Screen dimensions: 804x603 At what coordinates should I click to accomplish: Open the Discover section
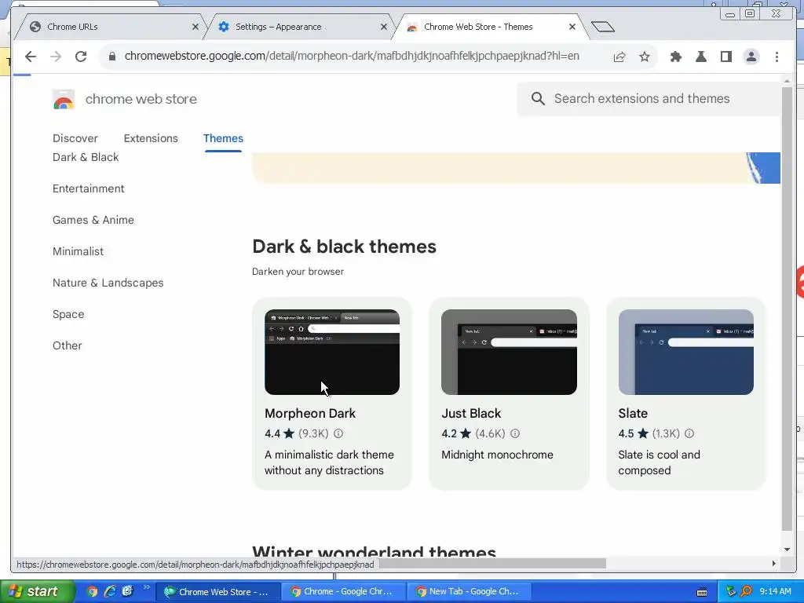75,138
